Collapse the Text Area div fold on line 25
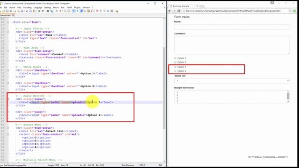Image resolution: width=299 pixels, height=168 pixels. (x=8, y=51)
